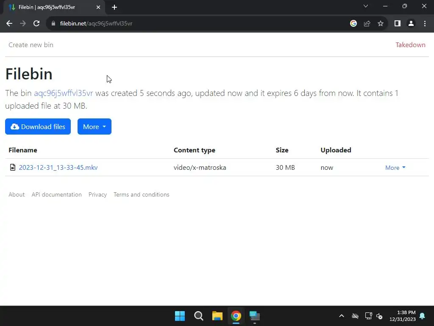Screen dimensions: 434x326
Task: Click the muted volume tray icon
Action: [379, 316]
